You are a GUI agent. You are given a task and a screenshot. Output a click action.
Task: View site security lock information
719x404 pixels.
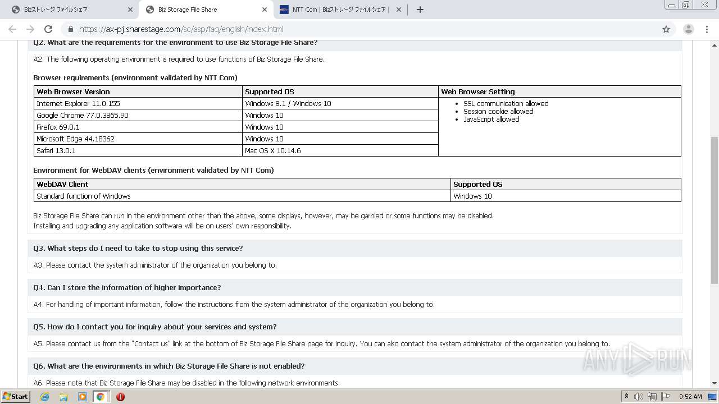(71, 29)
